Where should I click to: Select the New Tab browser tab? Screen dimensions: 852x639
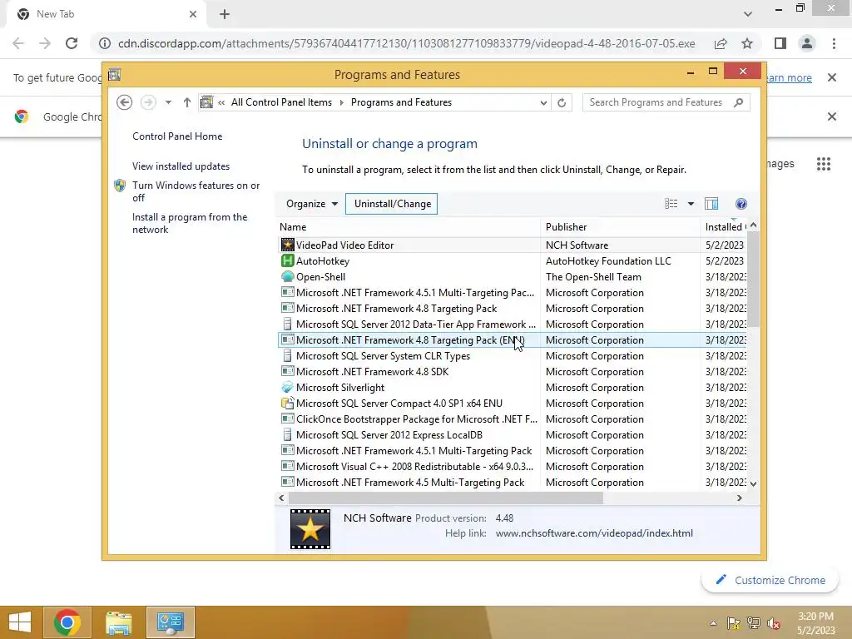106,14
